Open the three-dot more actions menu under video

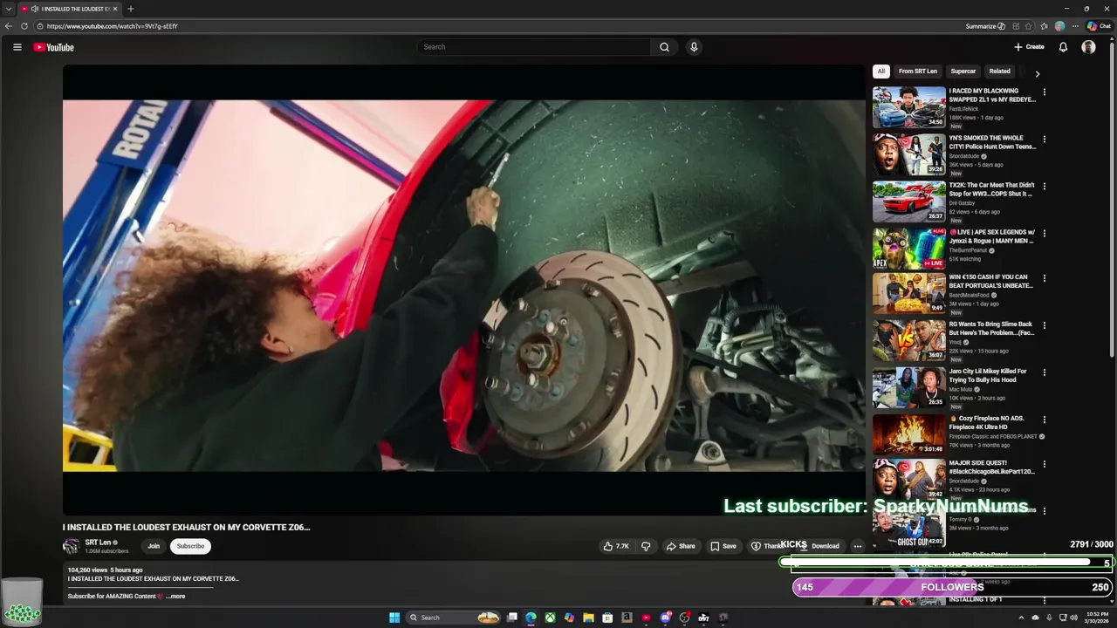[857, 546]
